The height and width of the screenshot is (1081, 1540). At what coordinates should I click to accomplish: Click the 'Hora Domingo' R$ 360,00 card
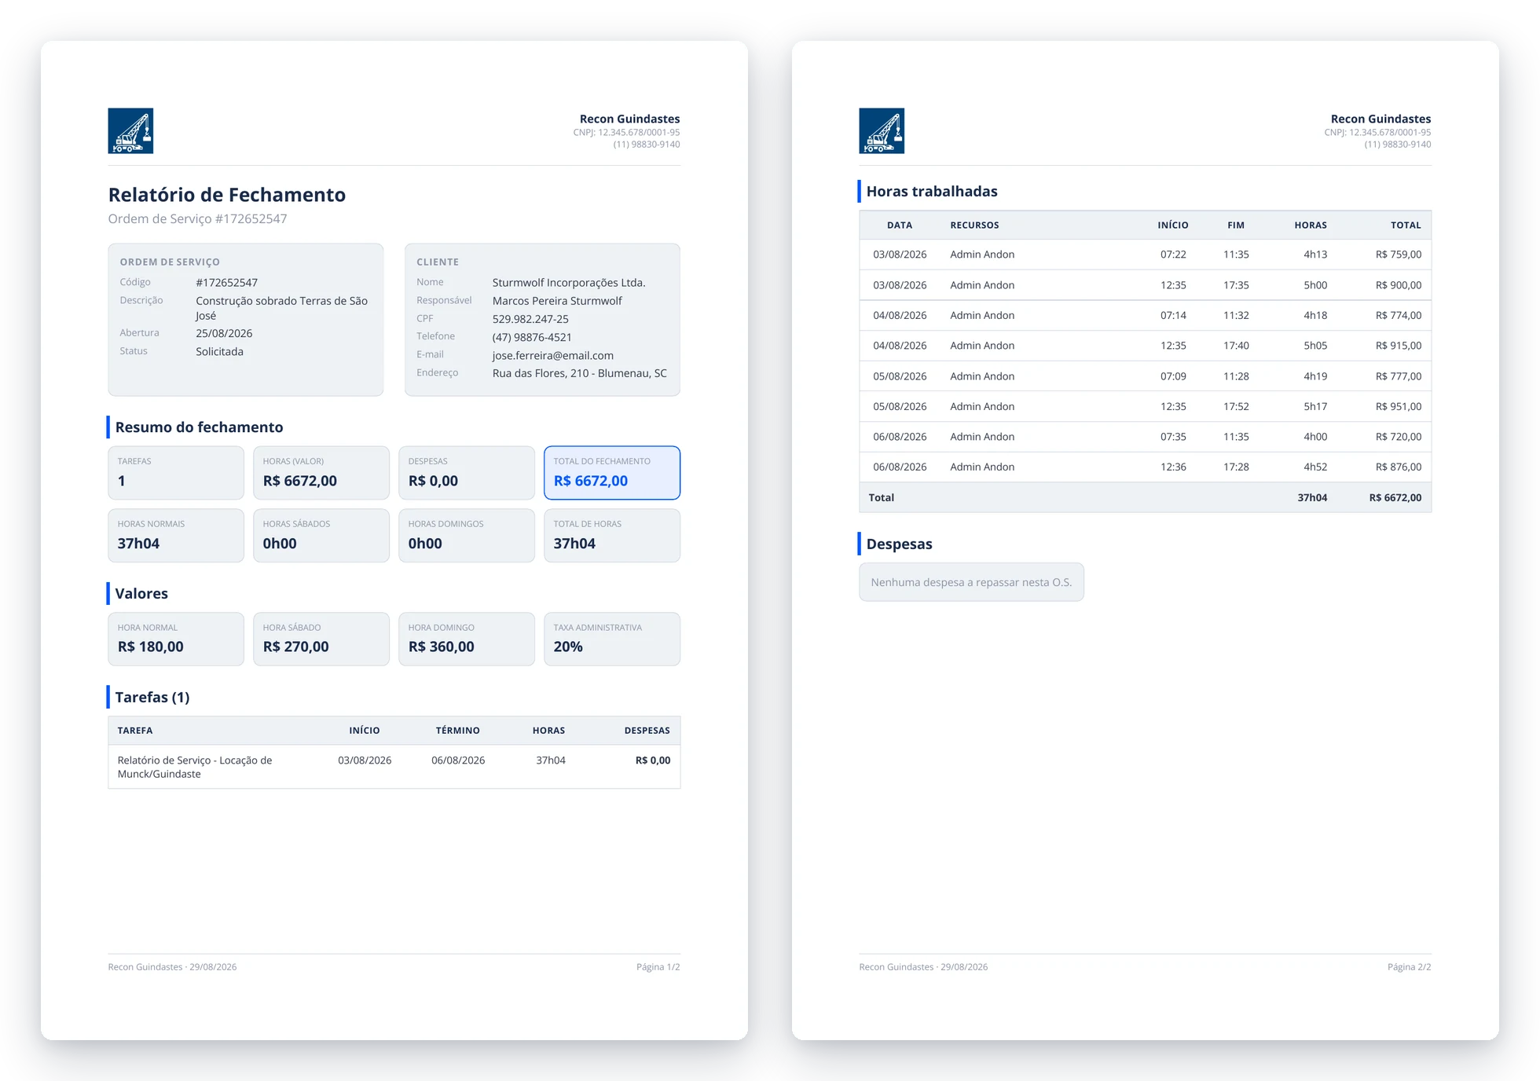[467, 639]
